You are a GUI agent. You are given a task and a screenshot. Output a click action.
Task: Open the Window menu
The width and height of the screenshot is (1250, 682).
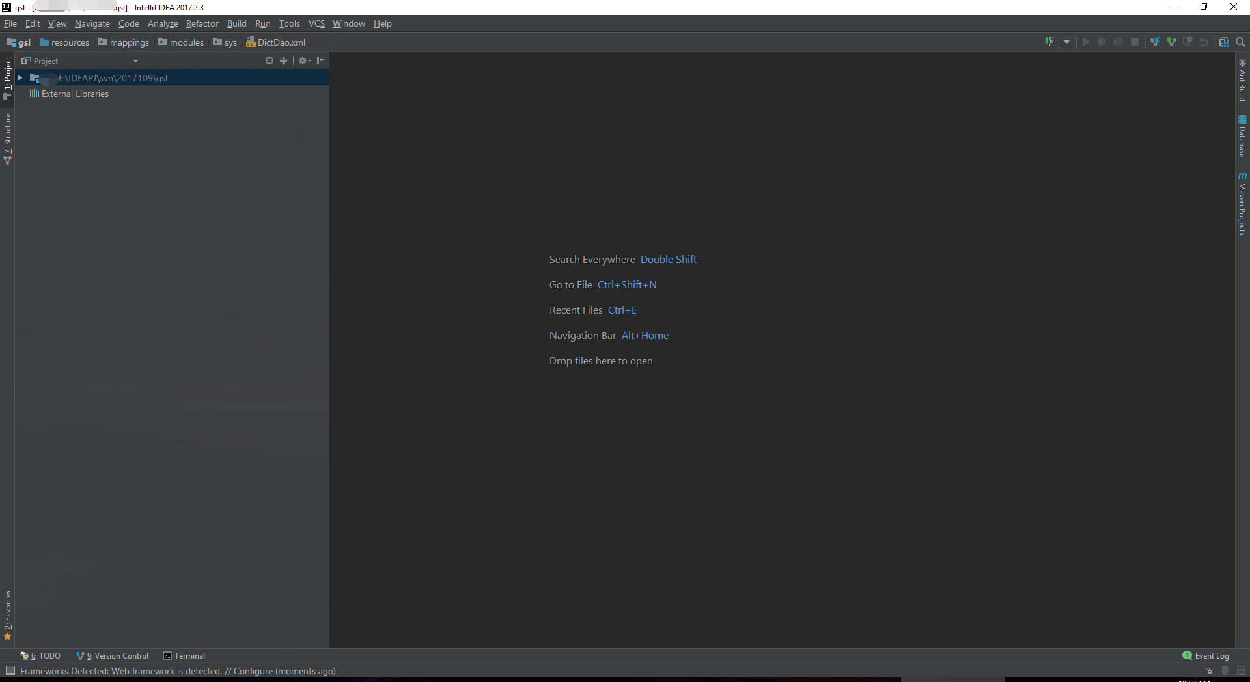point(349,23)
